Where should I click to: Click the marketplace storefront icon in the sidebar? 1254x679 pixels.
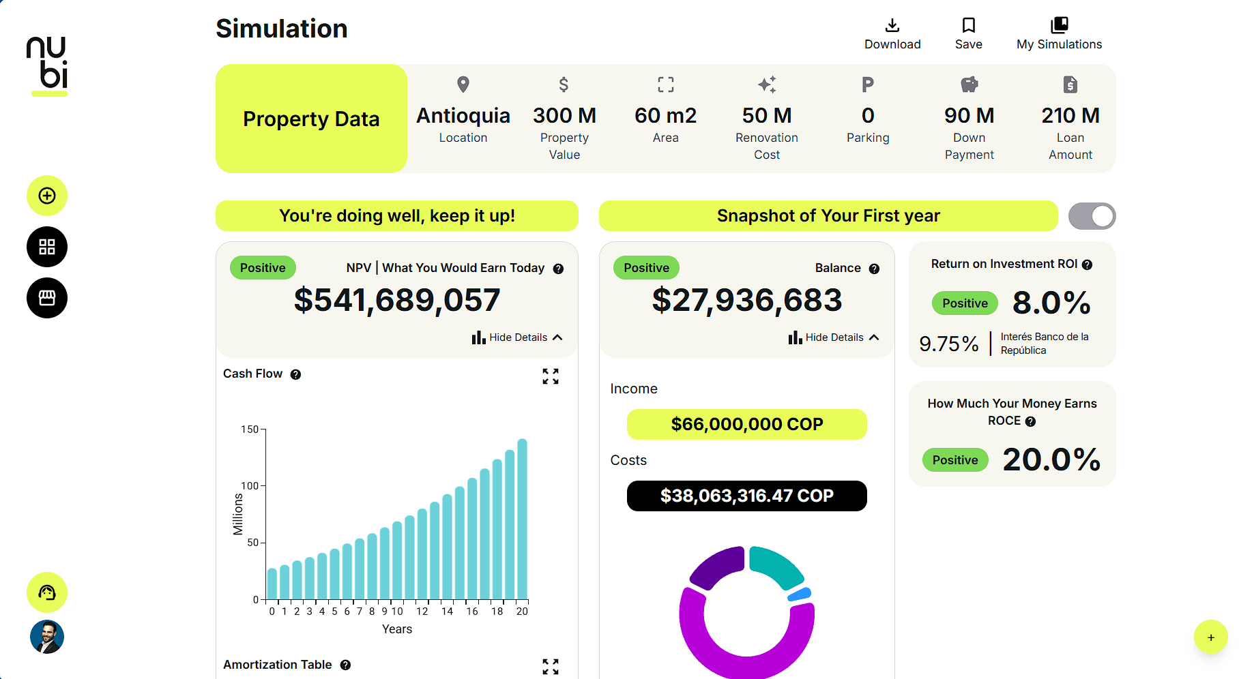[x=46, y=298]
